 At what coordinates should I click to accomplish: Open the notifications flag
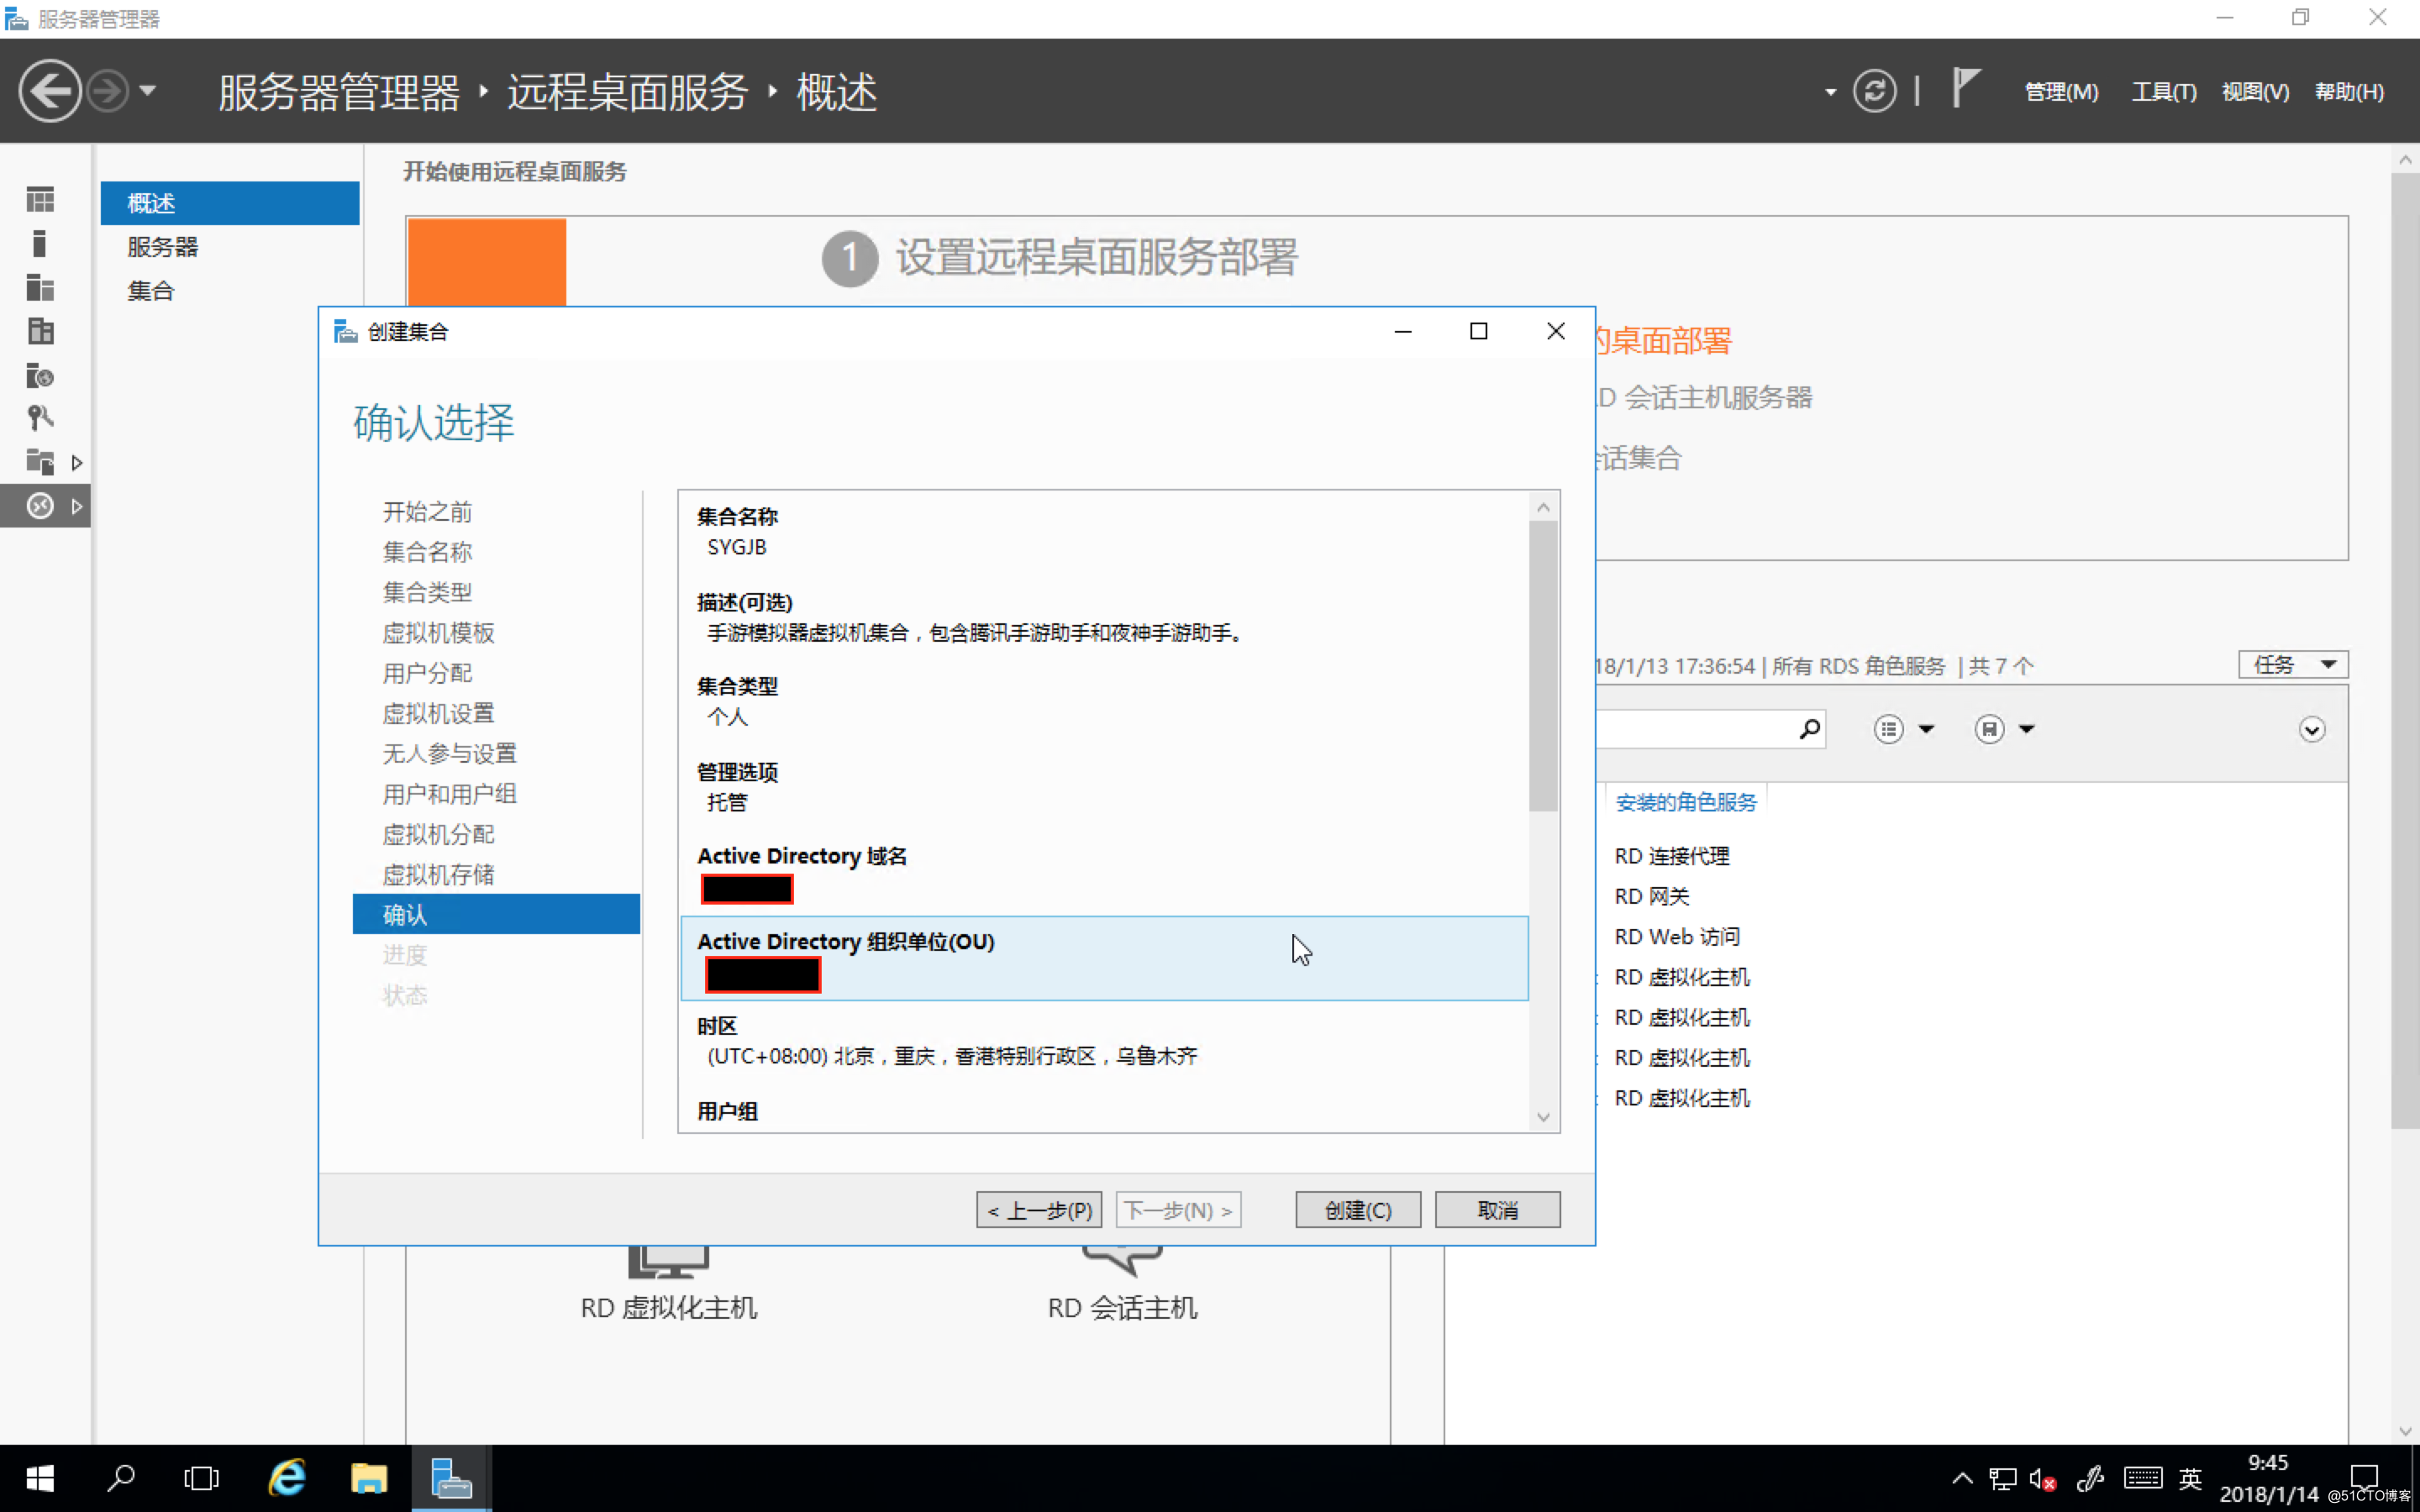pos(1965,88)
